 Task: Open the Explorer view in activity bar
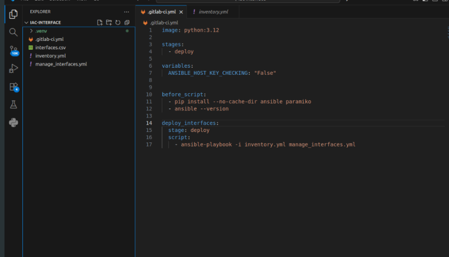[x=13, y=14]
